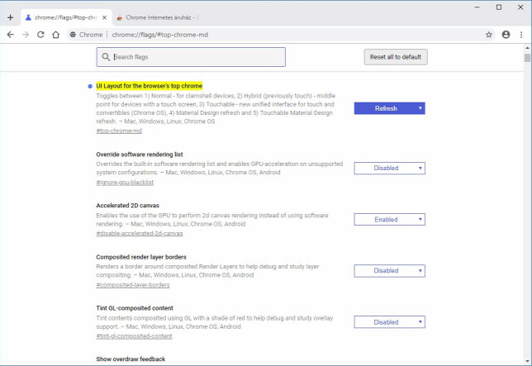The width and height of the screenshot is (532, 366).
Task: Close the Chrome window
Action: tap(520, 7)
